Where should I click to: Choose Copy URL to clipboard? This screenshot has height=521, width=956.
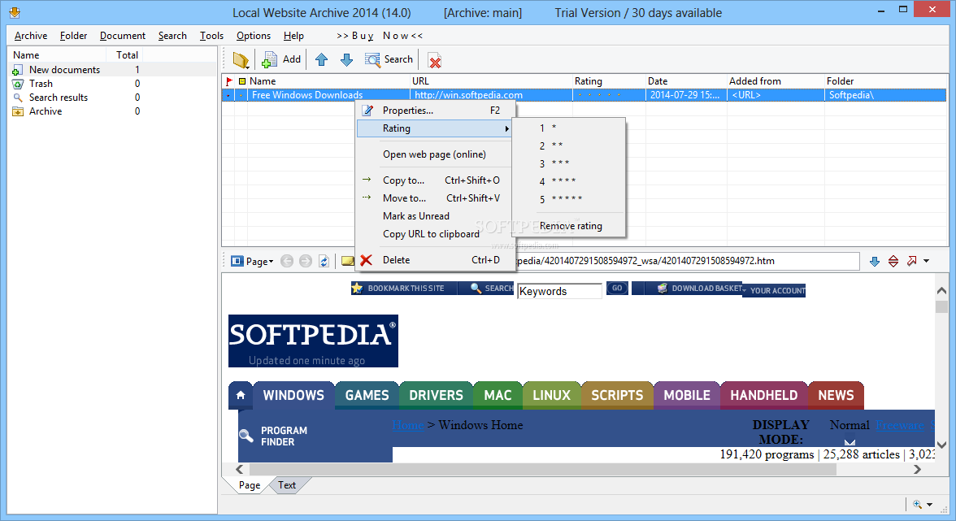pyautogui.click(x=436, y=234)
